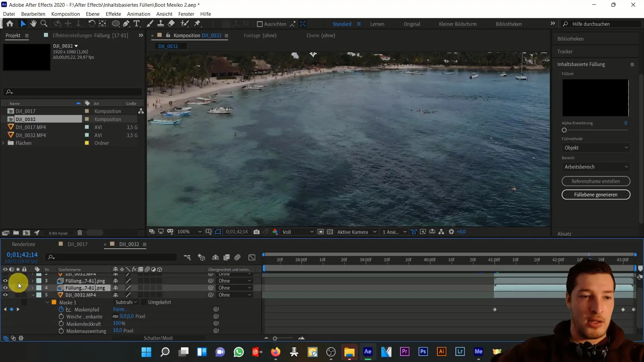Toggle the Umgekehrt mask invert checkbox
The height and width of the screenshot is (362, 644).
click(x=143, y=302)
